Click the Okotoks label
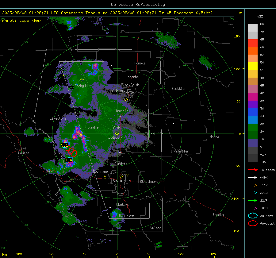 [x=123, y=205]
